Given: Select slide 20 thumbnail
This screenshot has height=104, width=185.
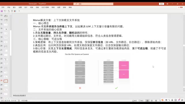Looking at the screenshot, I should pos(6,46).
